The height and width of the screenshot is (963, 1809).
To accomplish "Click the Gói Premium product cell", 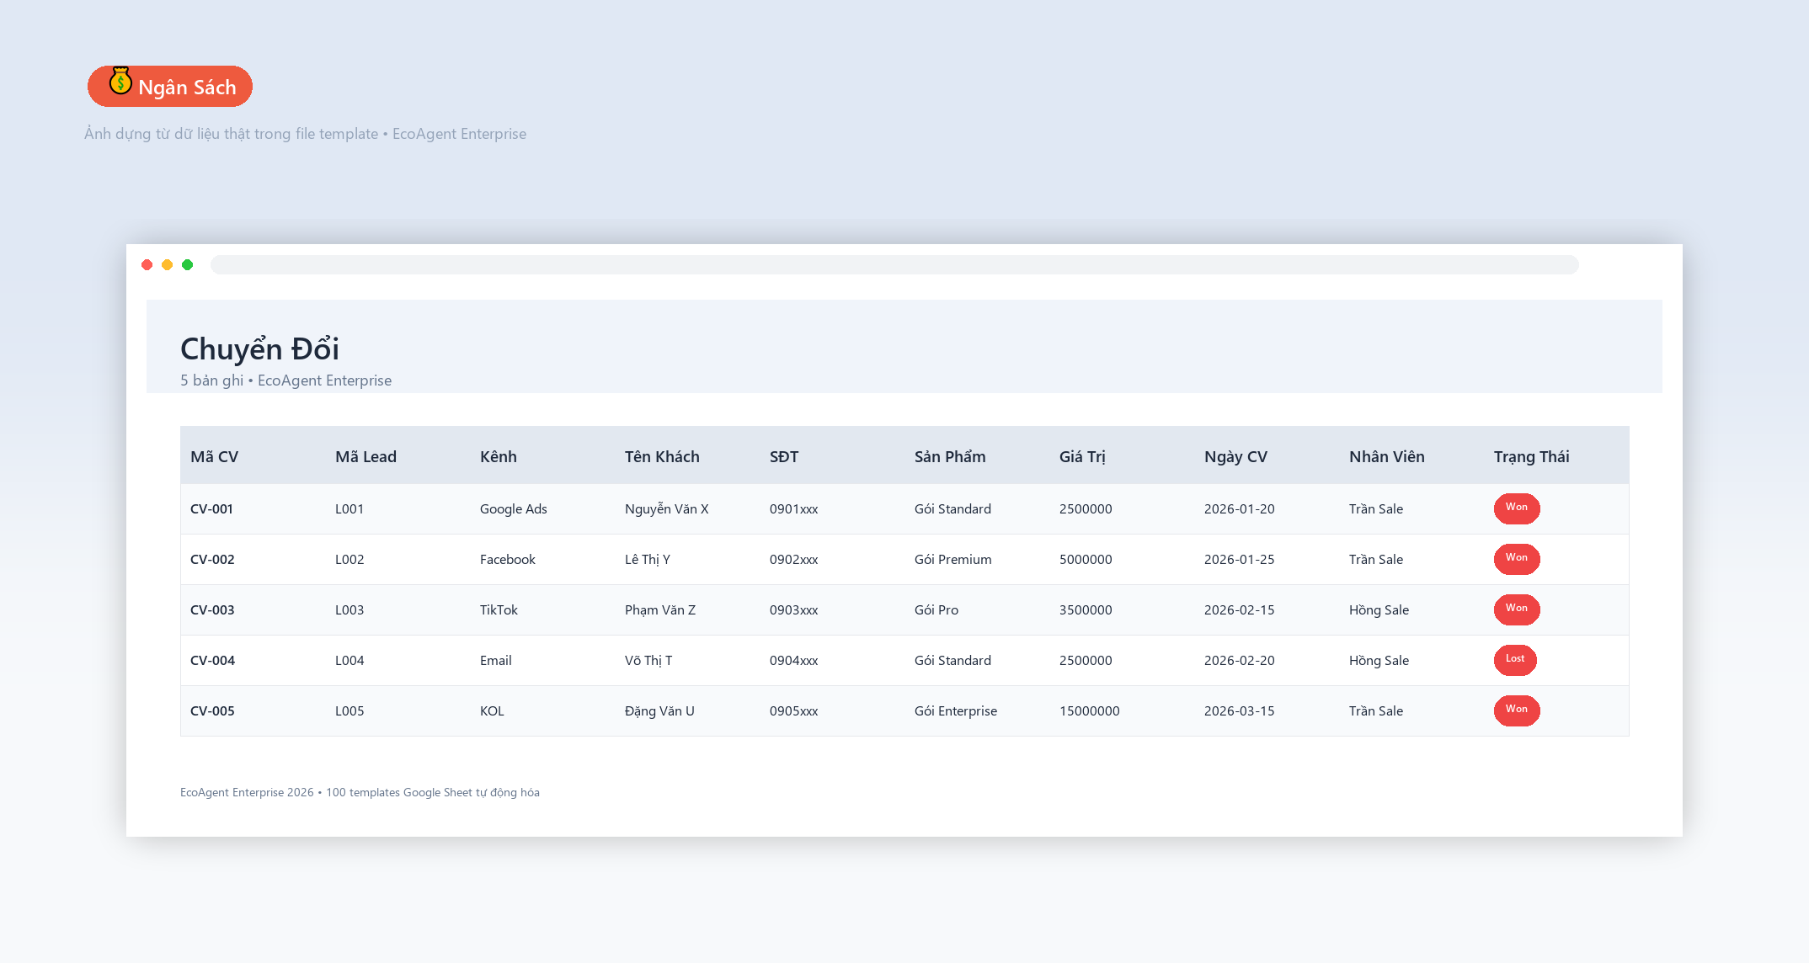I will (x=953, y=559).
